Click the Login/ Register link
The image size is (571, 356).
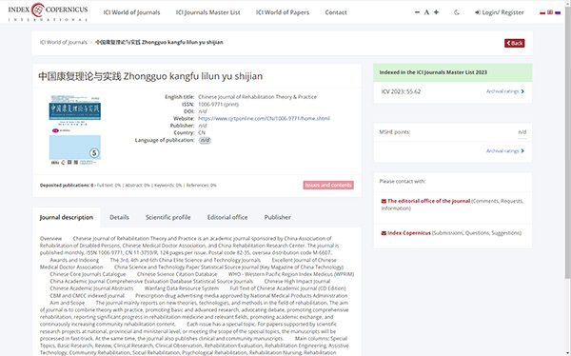(500, 12)
